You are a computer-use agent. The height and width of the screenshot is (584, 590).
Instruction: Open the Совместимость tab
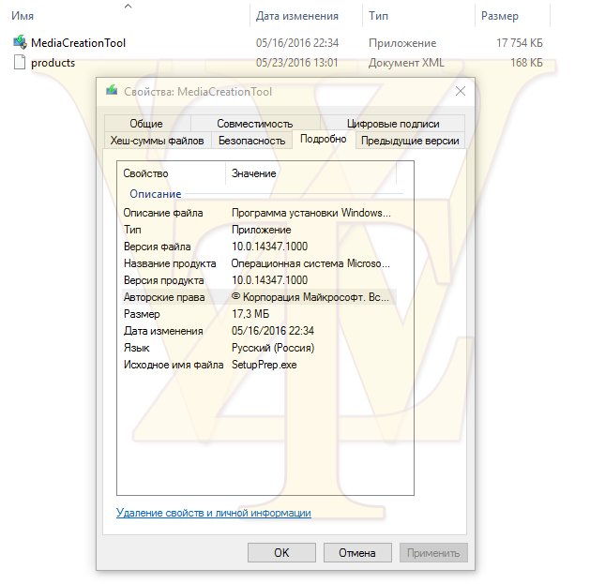point(255,124)
